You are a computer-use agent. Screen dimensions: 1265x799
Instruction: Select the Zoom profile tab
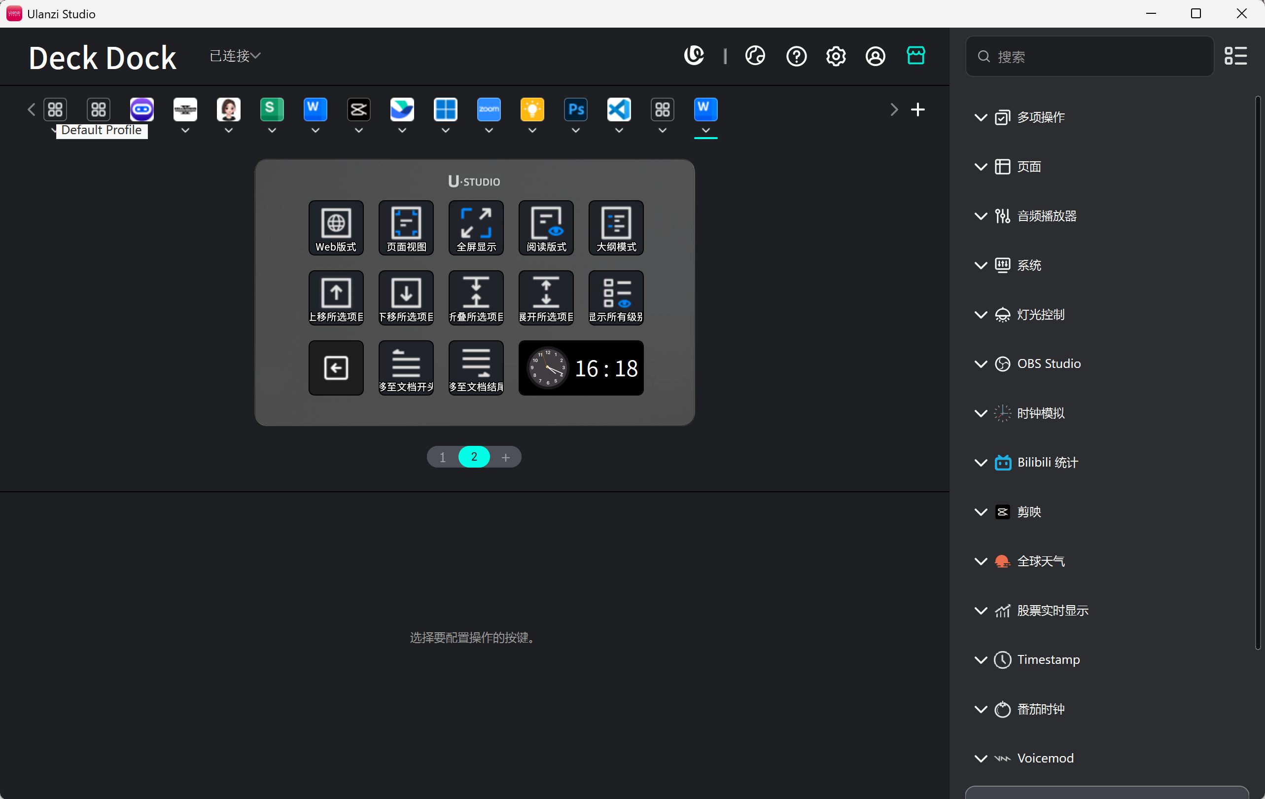click(x=489, y=109)
